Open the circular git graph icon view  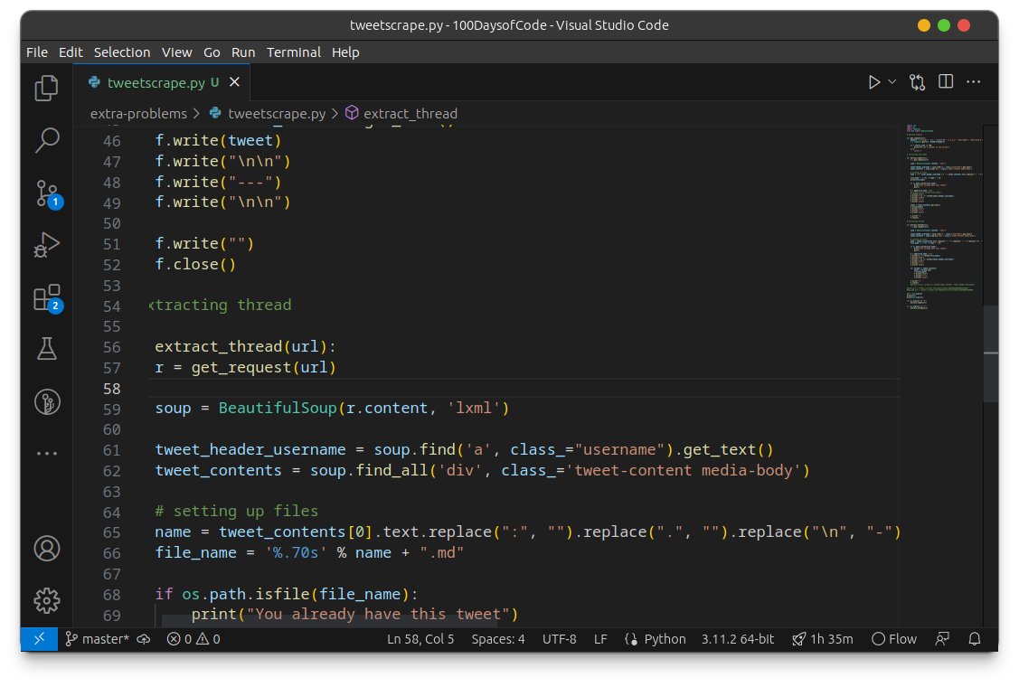click(47, 401)
